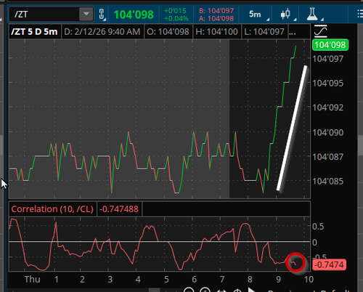
Task: Select the Correlation (10, /CL) study label
Action: [x=52, y=209]
